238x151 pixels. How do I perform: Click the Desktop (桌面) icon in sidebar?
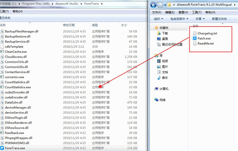click(x=159, y=39)
